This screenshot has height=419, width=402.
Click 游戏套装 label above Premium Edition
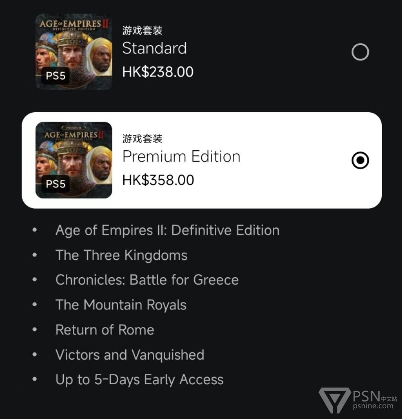[142, 139]
